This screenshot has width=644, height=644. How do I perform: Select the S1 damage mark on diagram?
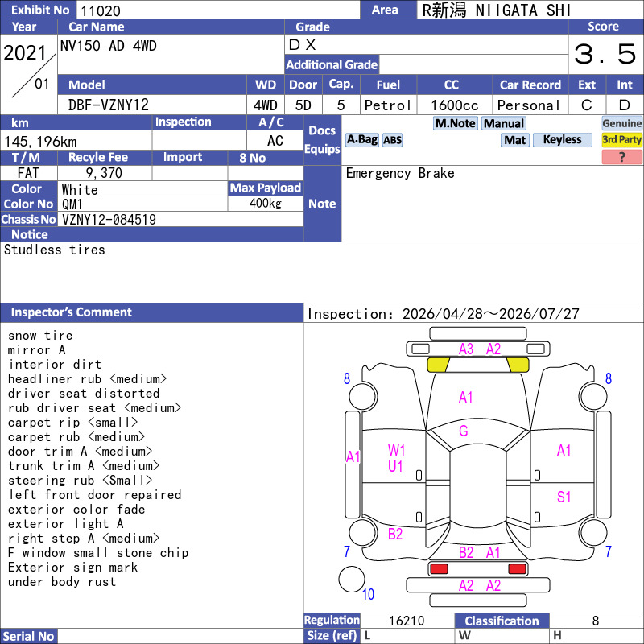(564, 497)
